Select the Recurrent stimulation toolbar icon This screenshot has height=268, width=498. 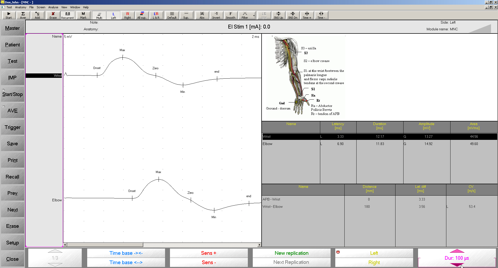pos(67,15)
